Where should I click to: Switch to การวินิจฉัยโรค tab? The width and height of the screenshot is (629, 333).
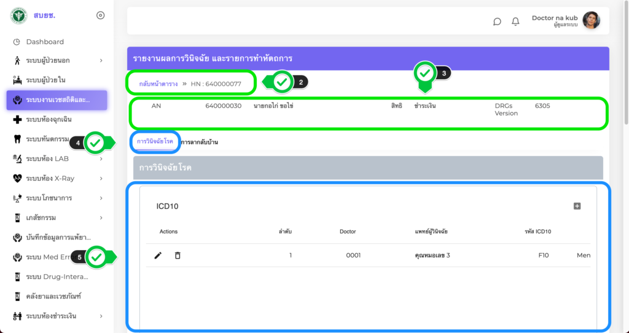click(155, 141)
